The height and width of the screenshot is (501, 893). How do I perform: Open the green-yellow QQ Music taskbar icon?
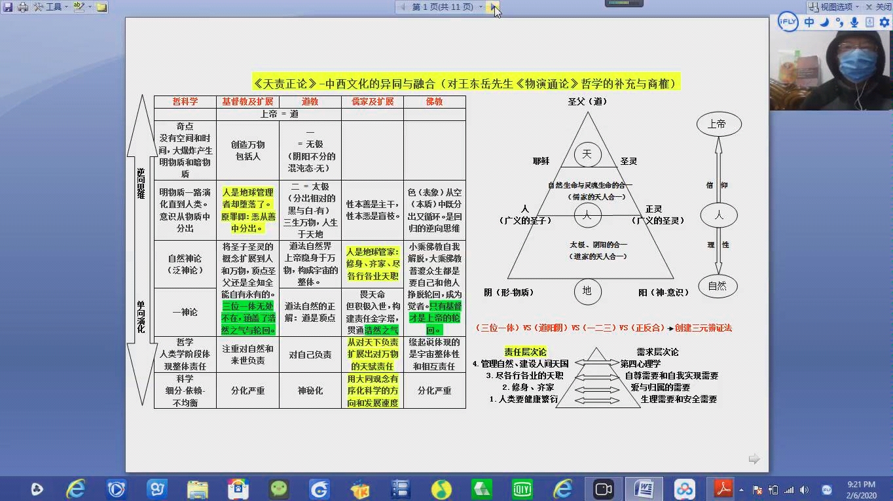[x=441, y=489]
